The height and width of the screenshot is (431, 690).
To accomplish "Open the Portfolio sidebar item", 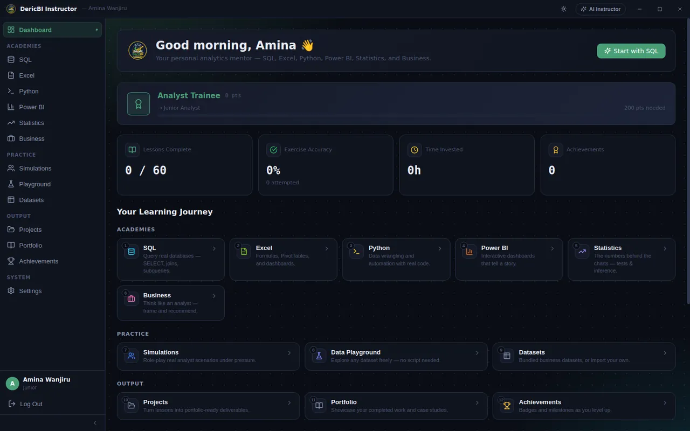I will (x=52, y=245).
